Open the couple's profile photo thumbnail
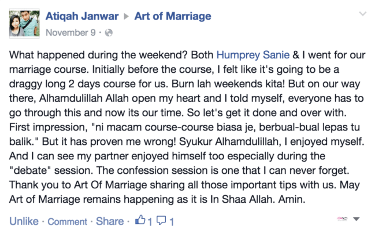This screenshot has width=375, height=231. click(x=24, y=24)
